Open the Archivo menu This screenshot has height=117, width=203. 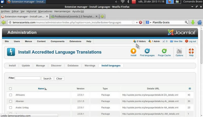[x=5, y=11]
